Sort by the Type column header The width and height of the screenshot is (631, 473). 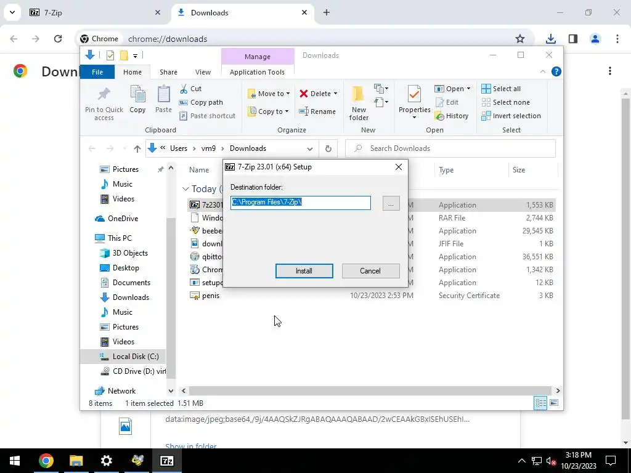click(446, 170)
